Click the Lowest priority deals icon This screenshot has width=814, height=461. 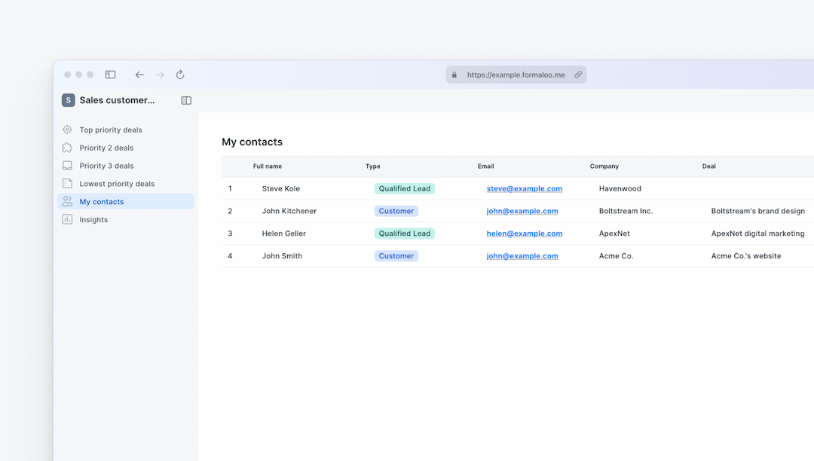point(67,183)
